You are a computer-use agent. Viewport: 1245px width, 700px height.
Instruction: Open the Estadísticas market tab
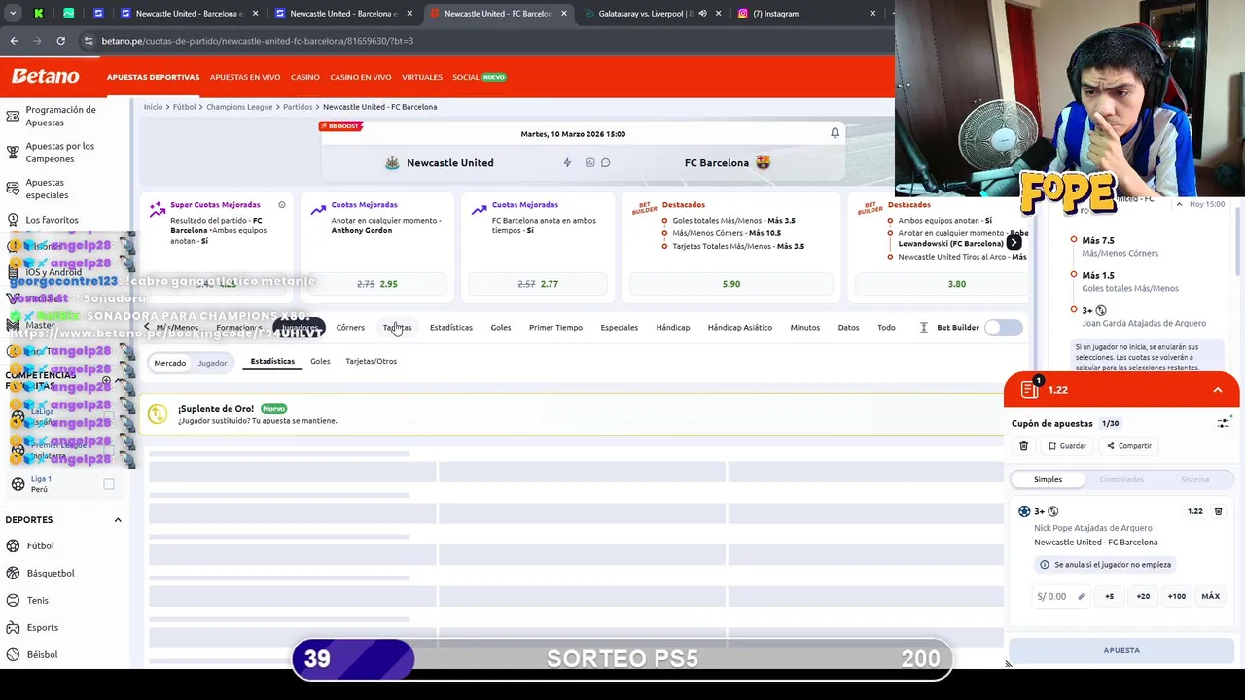451,328
